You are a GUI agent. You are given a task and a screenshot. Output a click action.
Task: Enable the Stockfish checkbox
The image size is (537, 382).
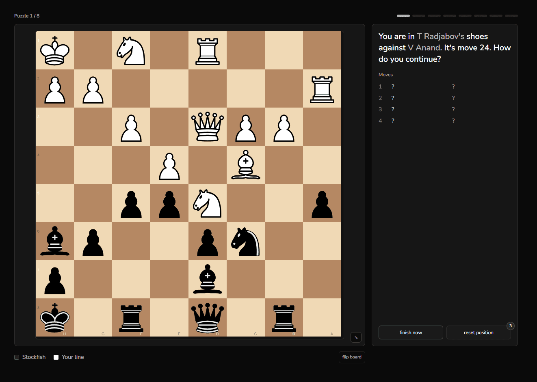[x=17, y=357]
